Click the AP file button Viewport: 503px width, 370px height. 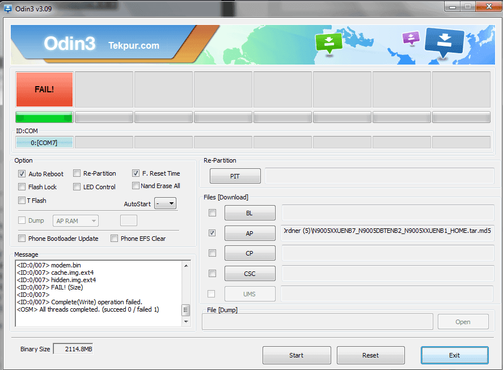click(x=250, y=233)
